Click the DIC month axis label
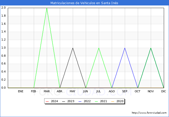 click(x=164, y=91)
